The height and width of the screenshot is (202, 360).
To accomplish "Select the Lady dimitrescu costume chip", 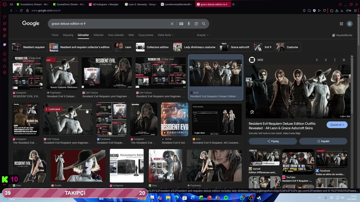I will pyautogui.click(x=195, y=47).
